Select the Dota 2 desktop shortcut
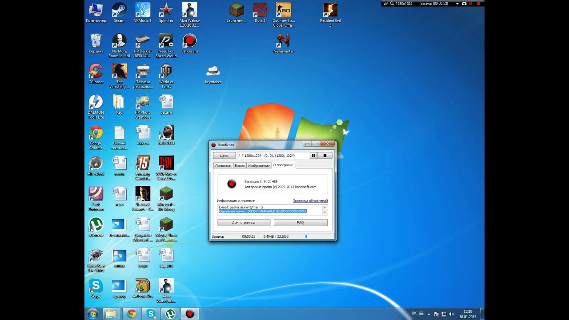Viewport: 569px width, 320px height. 260,13
